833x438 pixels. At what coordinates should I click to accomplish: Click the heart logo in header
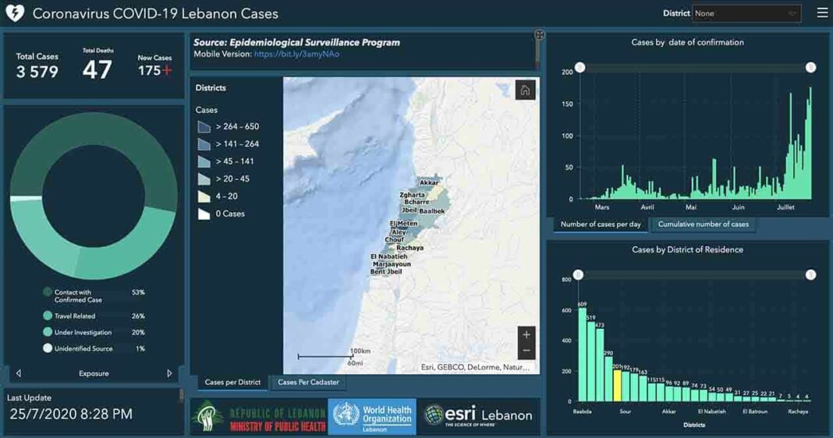[x=15, y=13]
